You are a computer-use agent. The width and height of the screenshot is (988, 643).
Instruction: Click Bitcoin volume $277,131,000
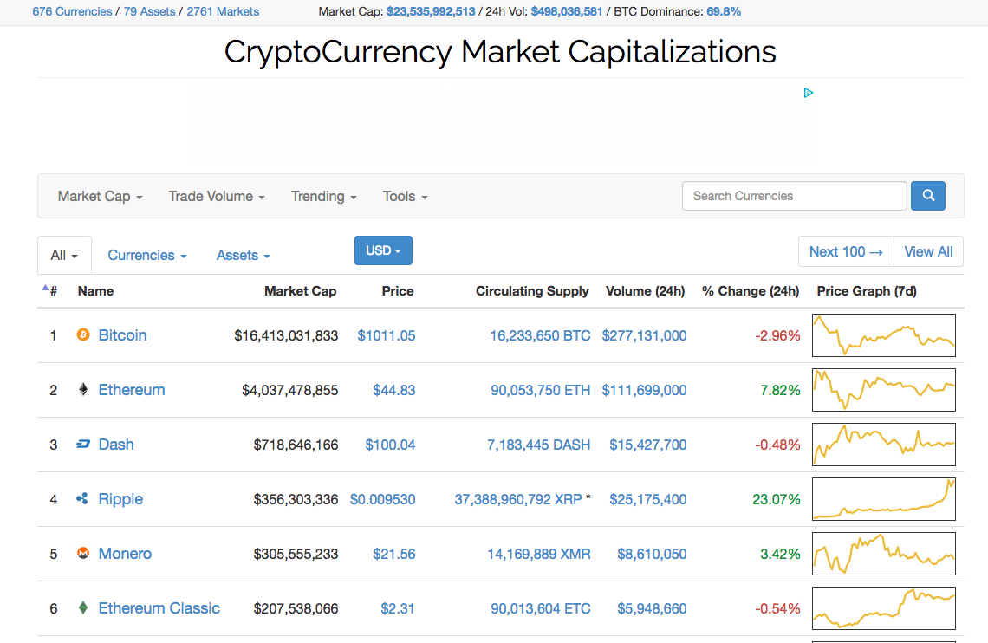click(644, 335)
